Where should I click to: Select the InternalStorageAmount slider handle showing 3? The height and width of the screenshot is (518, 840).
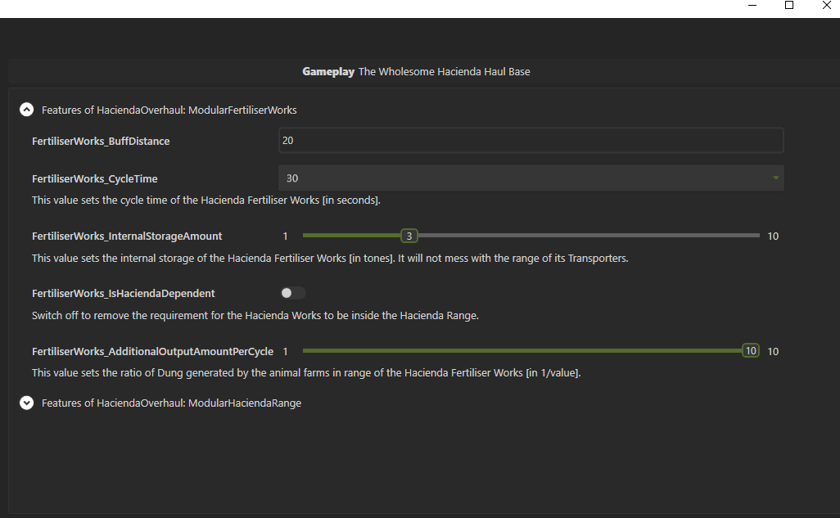coord(409,236)
